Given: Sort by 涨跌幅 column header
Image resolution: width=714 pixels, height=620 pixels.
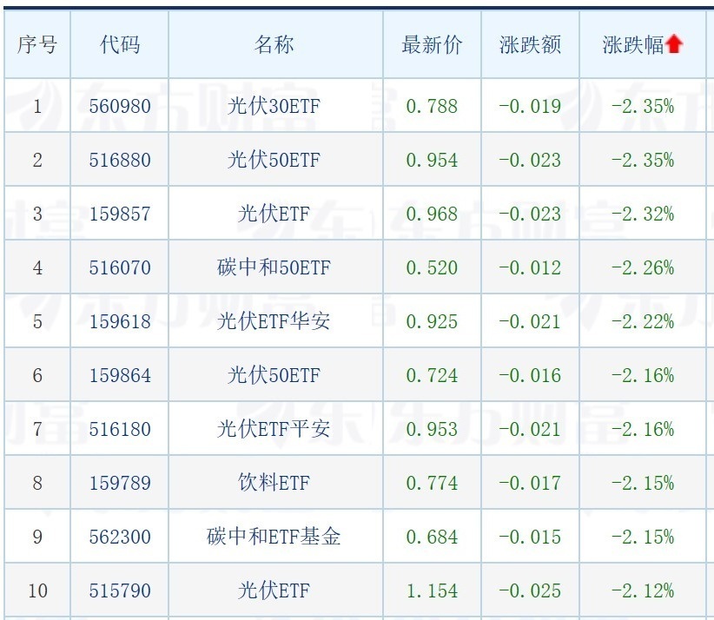Looking at the screenshot, I should pos(633,44).
